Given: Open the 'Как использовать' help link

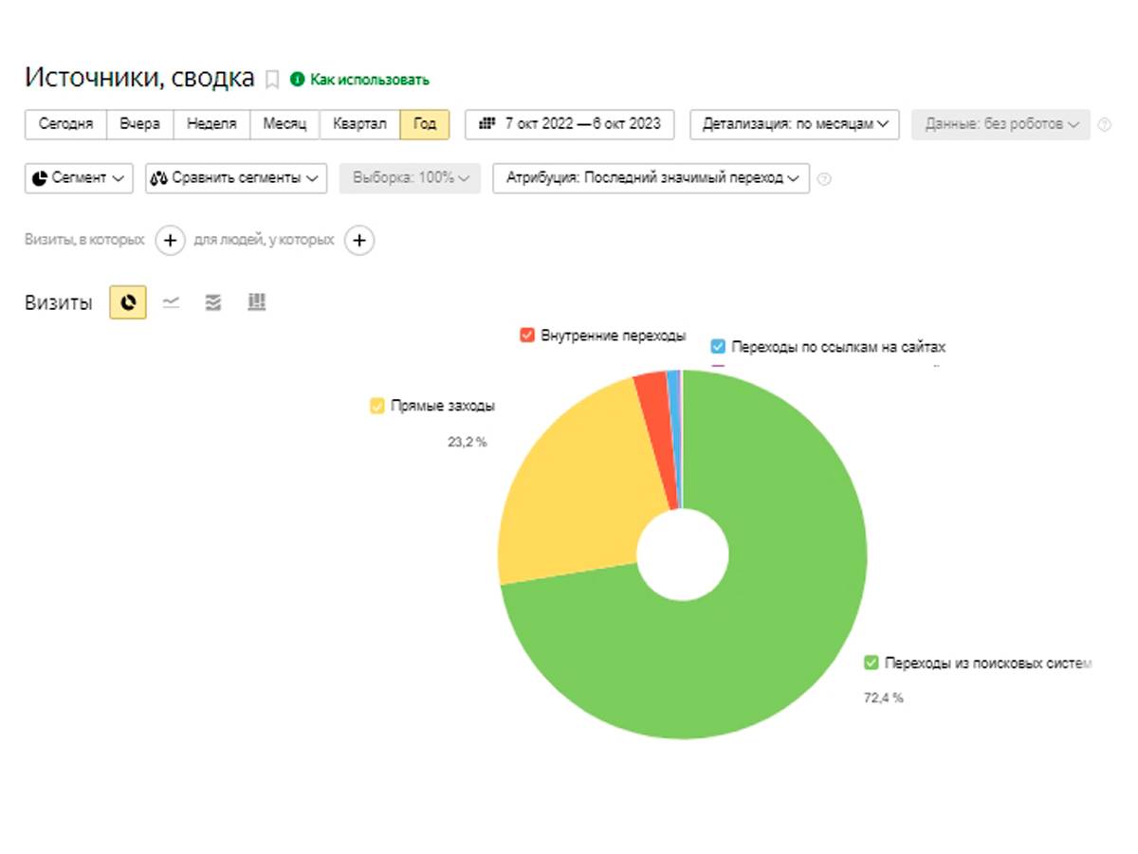Looking at the screenshot, I should 368,80.
